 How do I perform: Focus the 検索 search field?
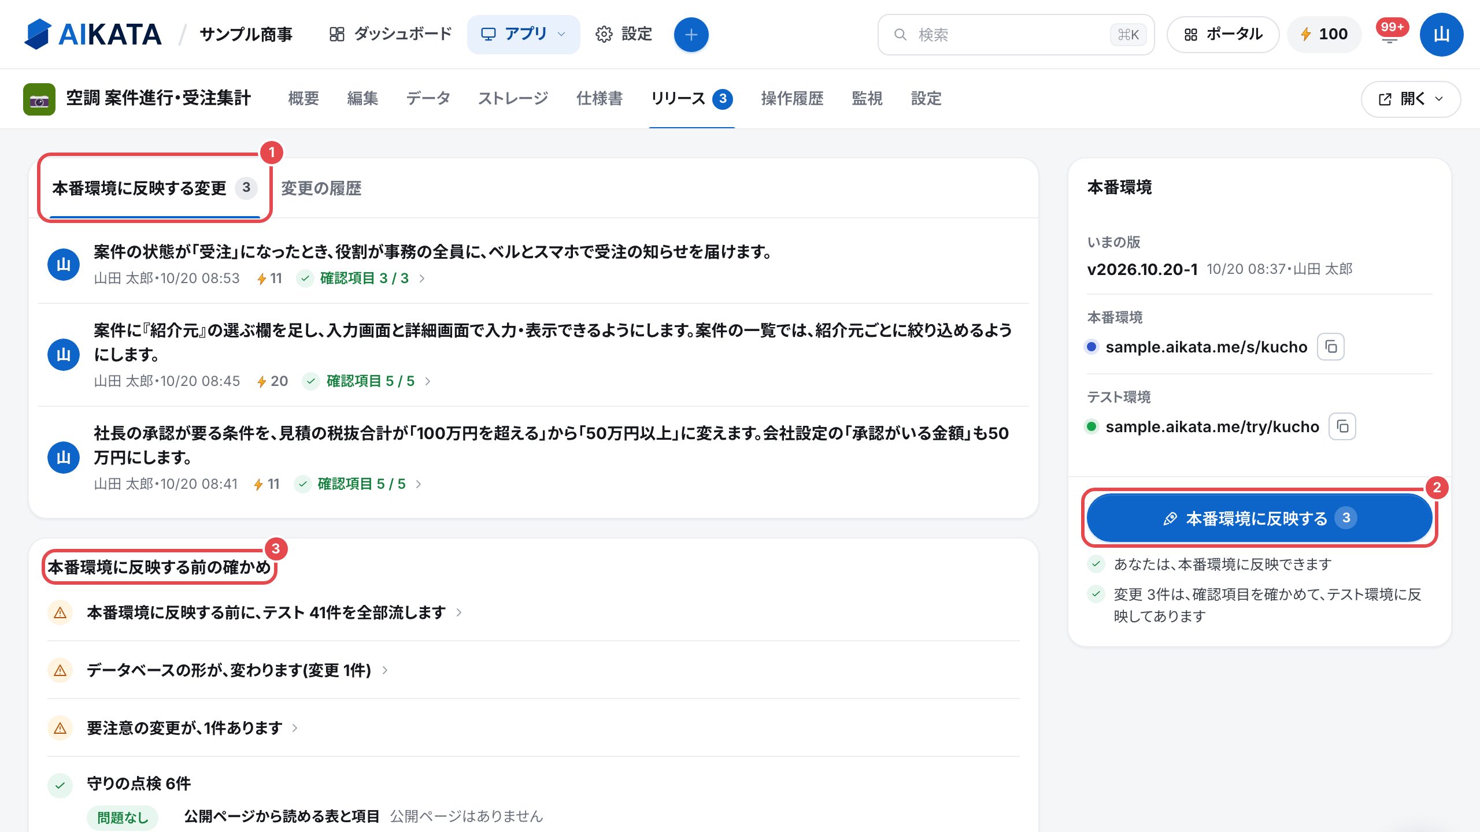[x=1016, y=35]
